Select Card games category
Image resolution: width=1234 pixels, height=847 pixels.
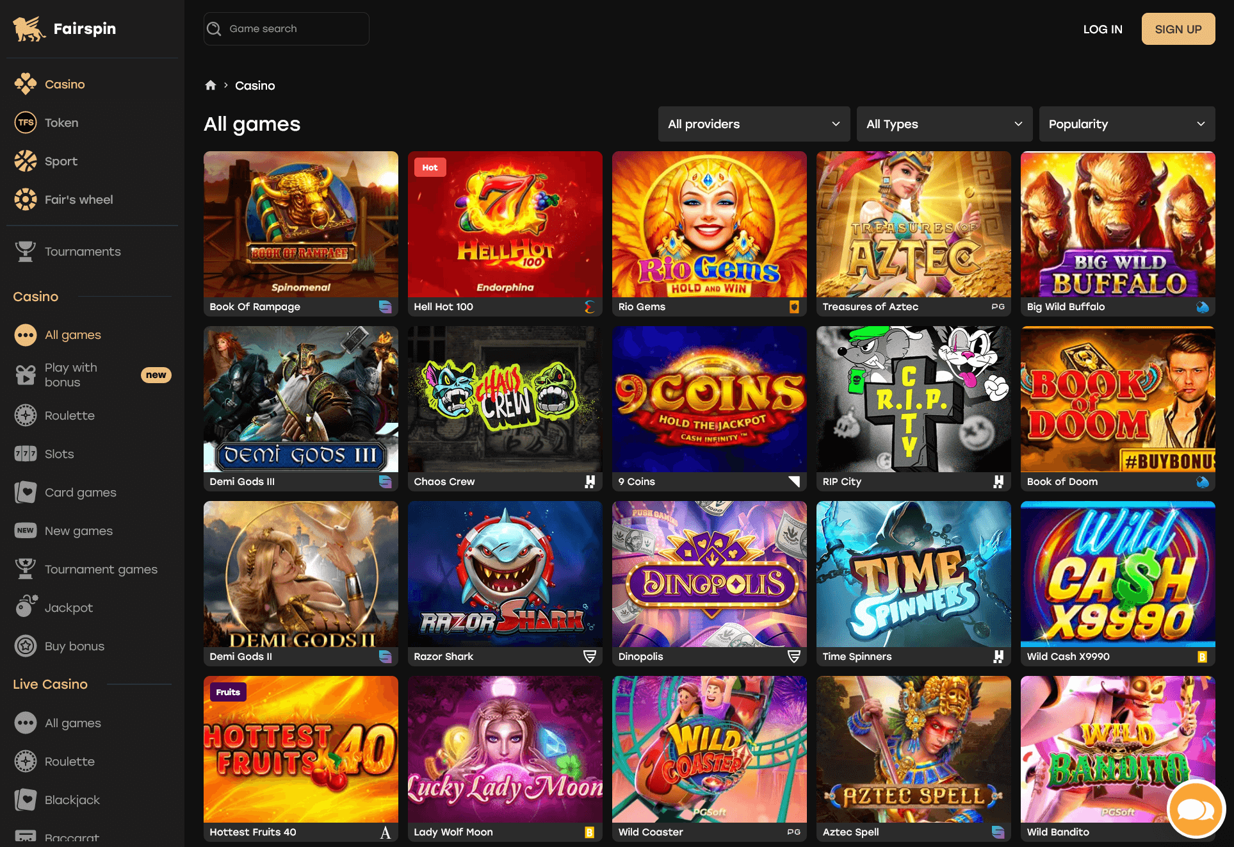[x=81, y=492]
